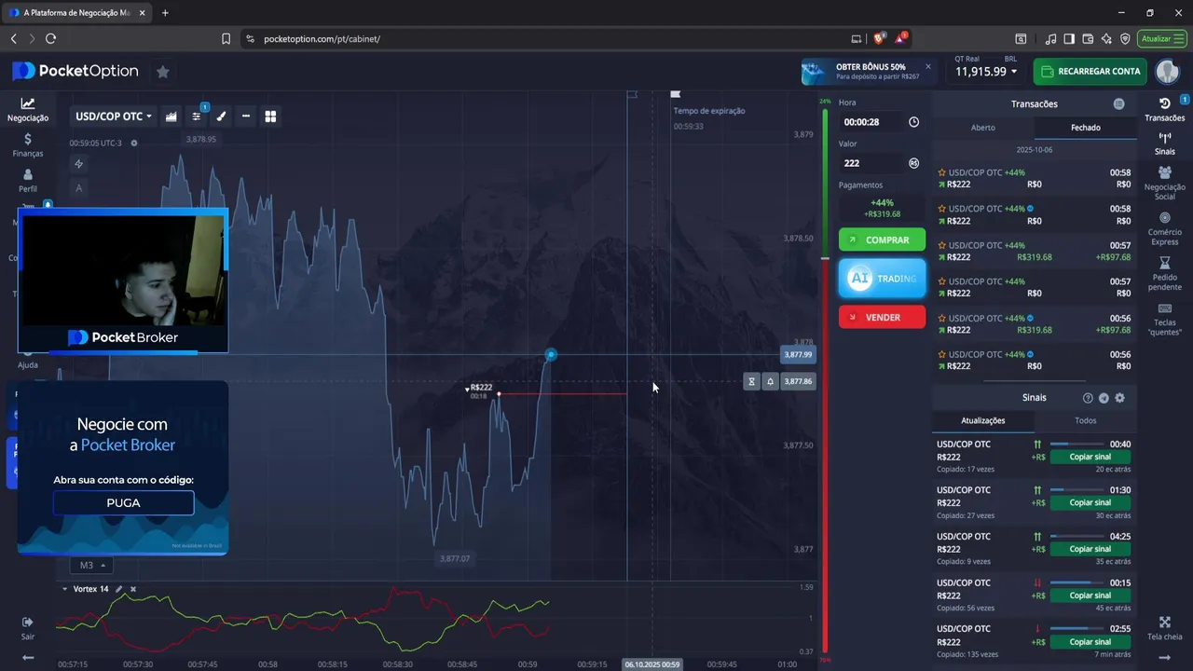Open Negociação Social panel
The height and width of the screenshot is (671, 1193).
(1164, 183)
